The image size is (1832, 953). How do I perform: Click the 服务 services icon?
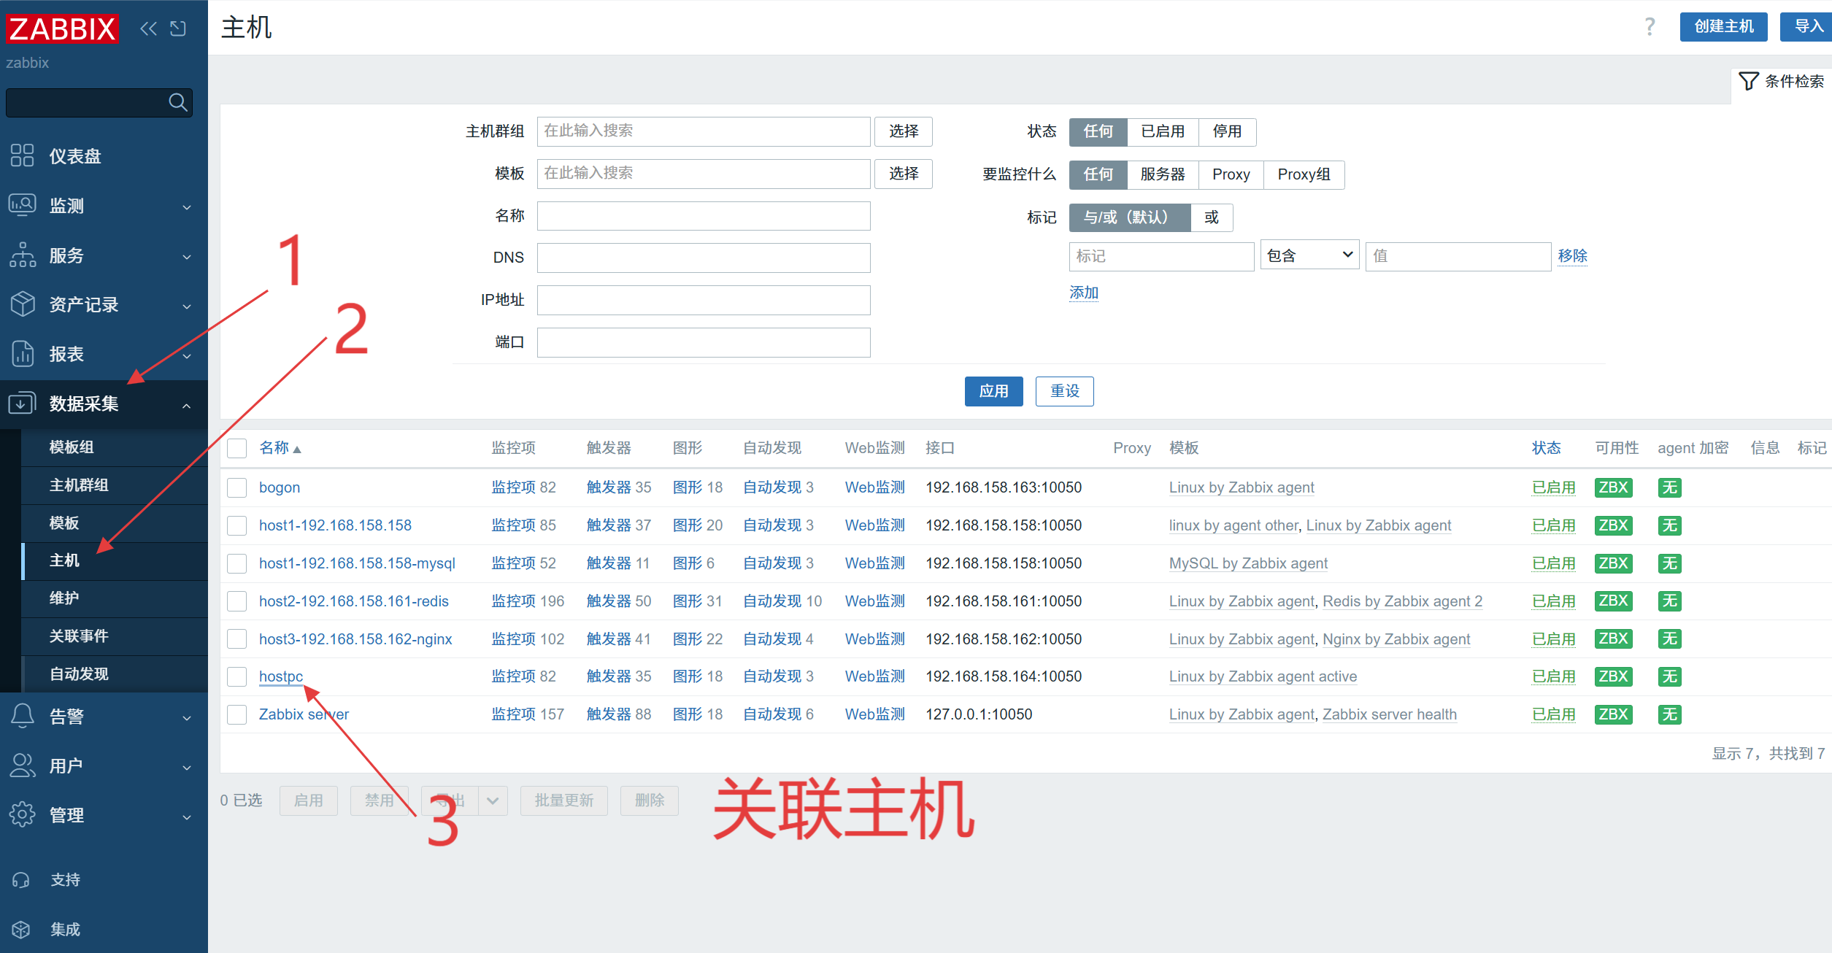[23, 255]
